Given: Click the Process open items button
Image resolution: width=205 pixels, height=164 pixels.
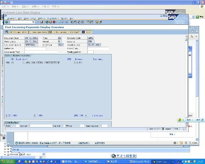Looking at the screenshot, I should 18,32.
